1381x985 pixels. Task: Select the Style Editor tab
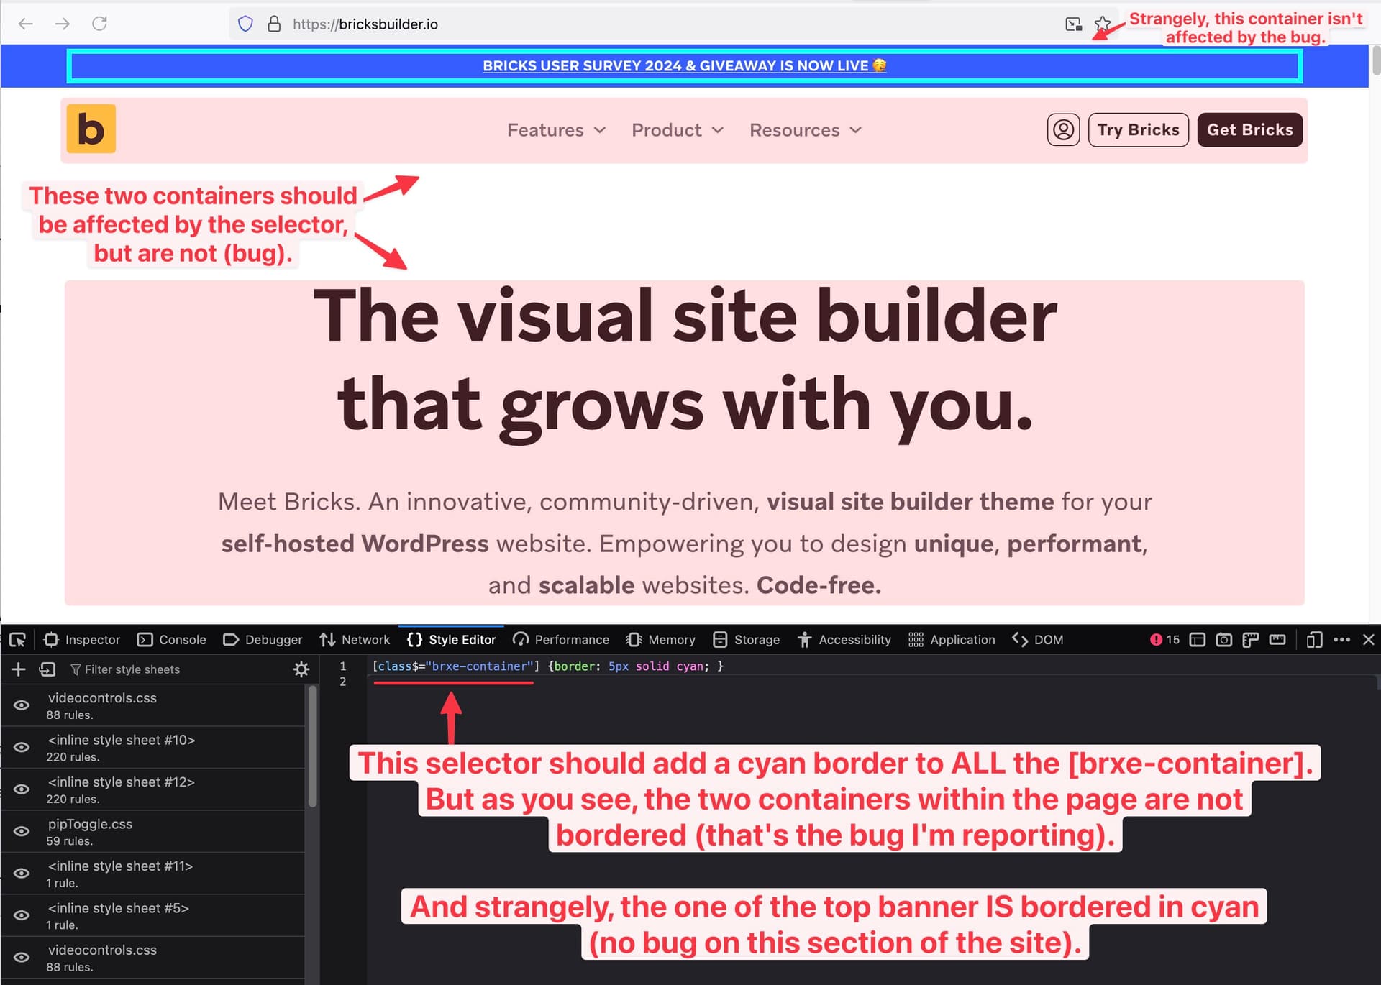click(452, 640)
